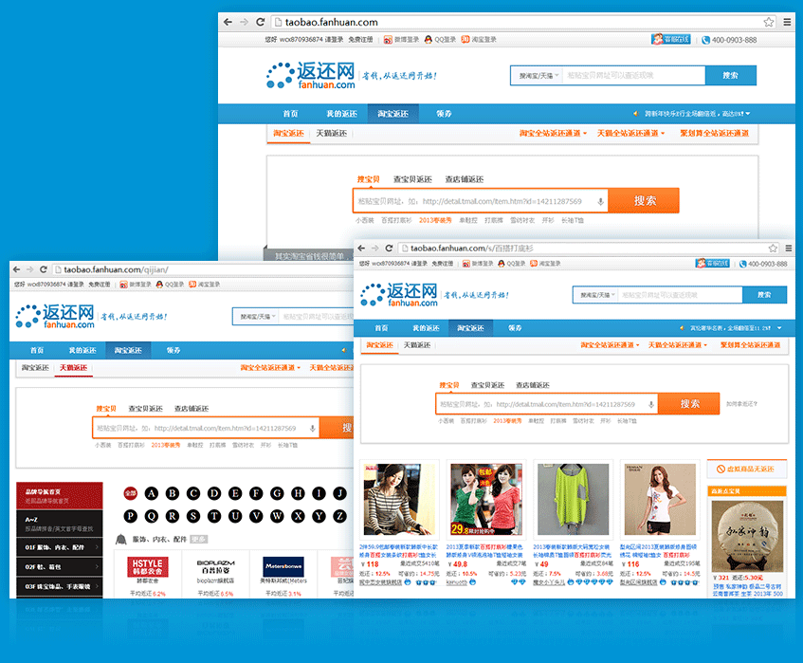The width and height of the screenshot is (803, 663).
Task: Open the tea cake ad thumbnail
Action: coord(747,536)
